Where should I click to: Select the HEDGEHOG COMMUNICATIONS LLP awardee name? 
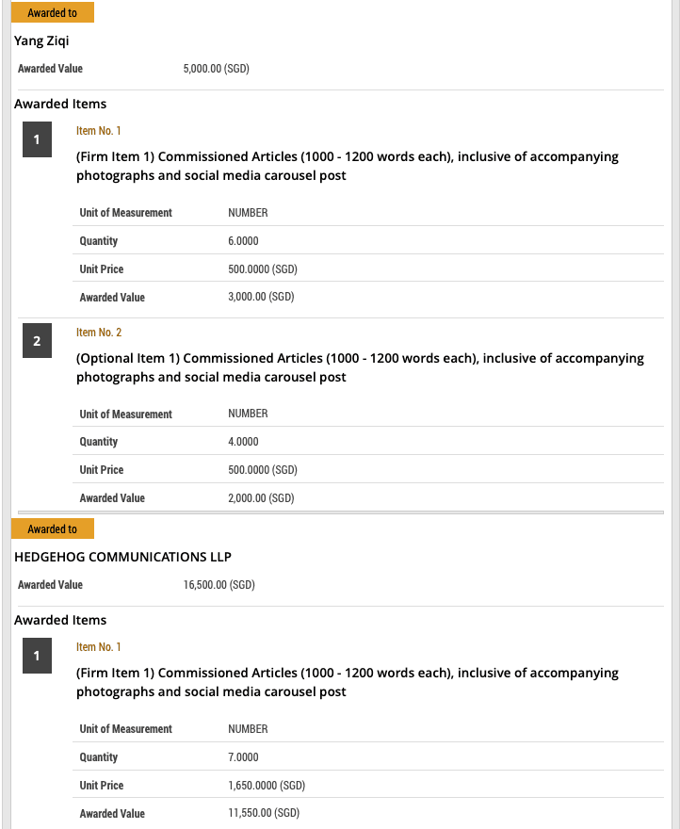pyautogui.click(x=122, y=557)
